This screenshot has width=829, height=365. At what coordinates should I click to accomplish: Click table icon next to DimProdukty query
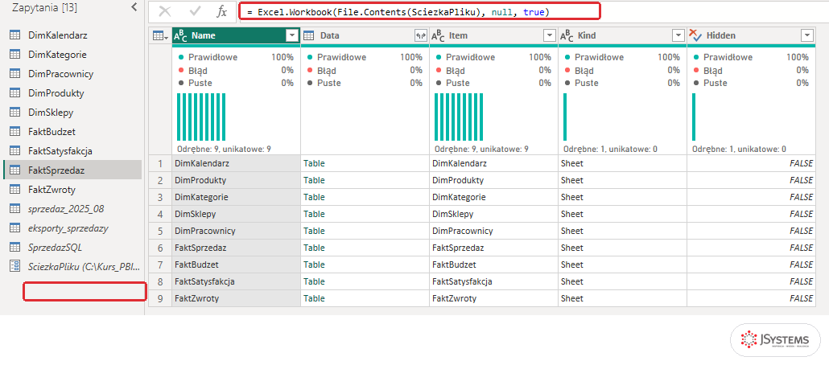(14, 93)
